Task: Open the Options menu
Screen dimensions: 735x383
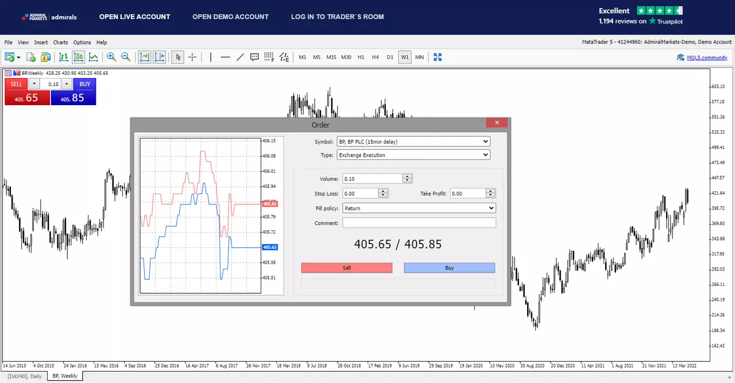Action: (82, 42)
